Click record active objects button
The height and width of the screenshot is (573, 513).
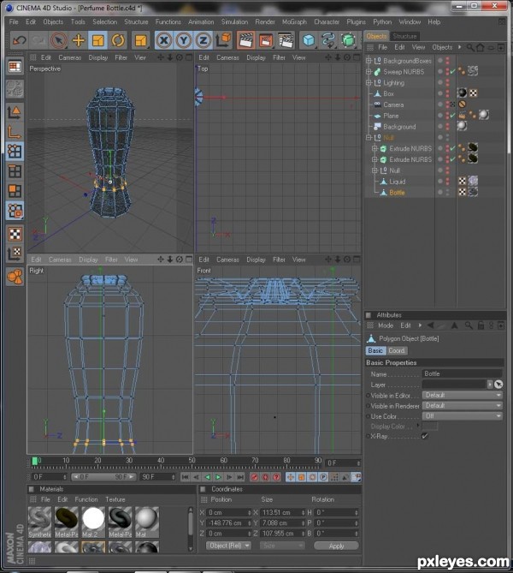click(x=254, y=477)
